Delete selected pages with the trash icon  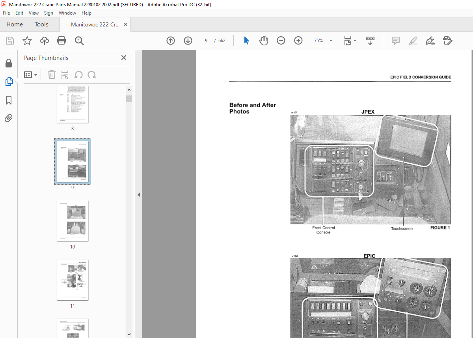tap(52, 75)
